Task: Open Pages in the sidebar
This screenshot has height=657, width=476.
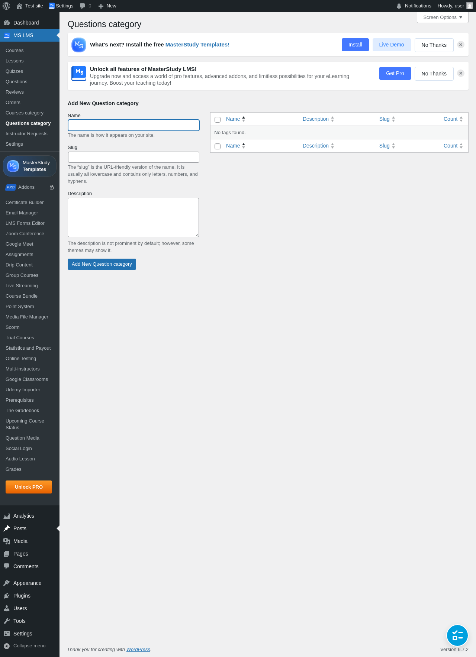Action: click(x=30, y=554)
